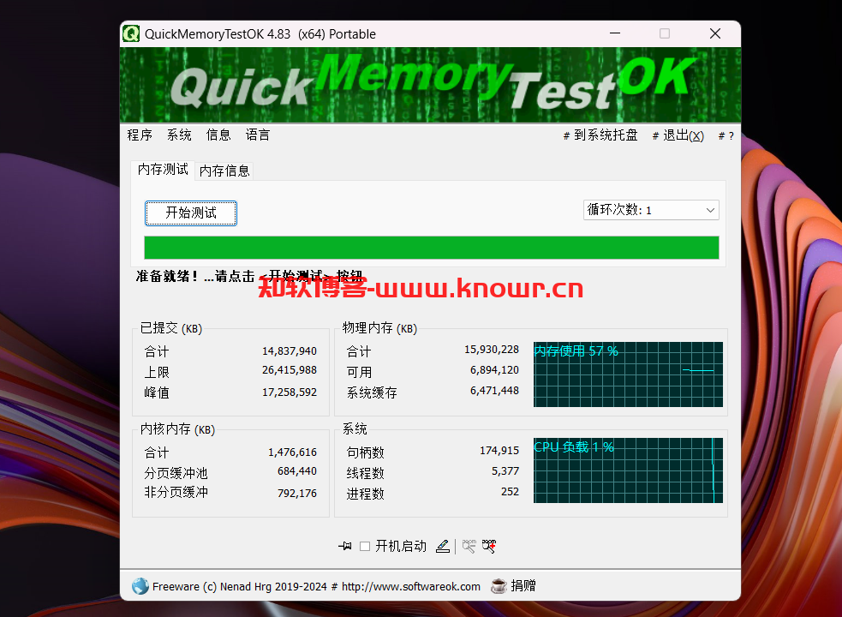Viewport: 842px width, 617px height.
Task: Click the CPU 负载 1 % load graph
Action: point(628,470)
